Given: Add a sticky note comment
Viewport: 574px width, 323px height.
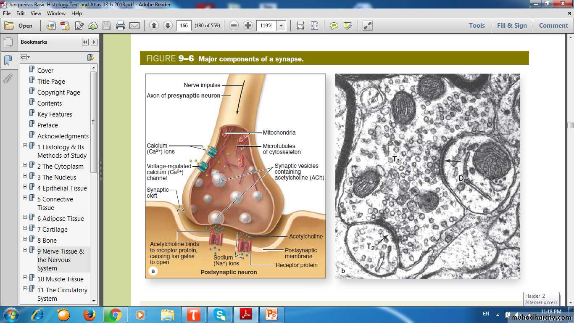Looking at the screenshot, I should (334, 26).
